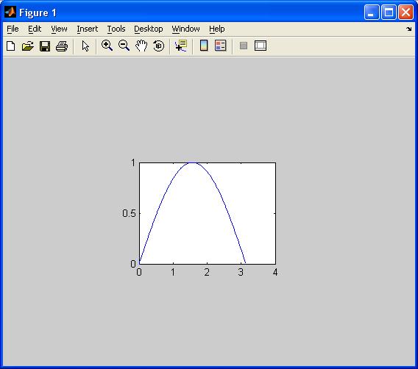Activate the Zoom In tool
Screen dimensions: 418x369
[x=107, y=46]
